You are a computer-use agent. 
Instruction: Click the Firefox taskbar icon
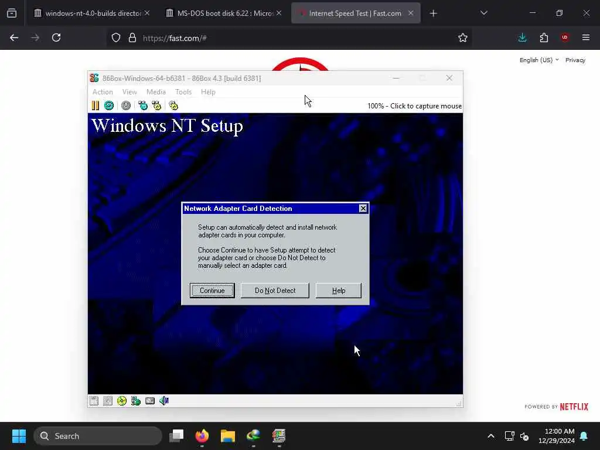click(x=202, y=436)
